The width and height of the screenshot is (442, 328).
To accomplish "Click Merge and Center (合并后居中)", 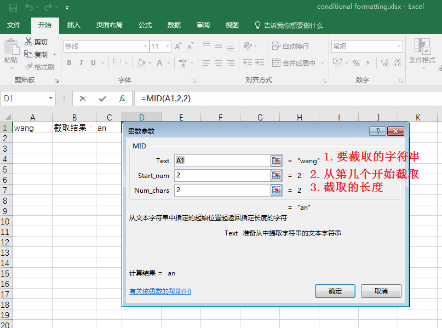I will tap(294, 63).
